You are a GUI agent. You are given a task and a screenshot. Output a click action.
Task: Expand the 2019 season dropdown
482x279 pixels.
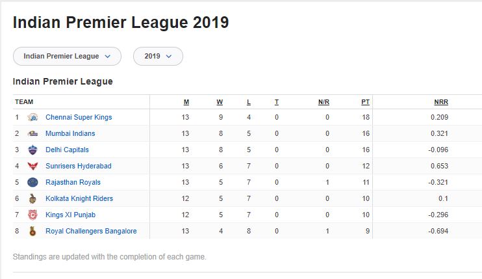click(158, 57)
